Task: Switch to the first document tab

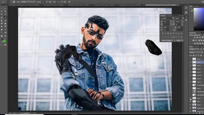Action: pyautogui.click(x=24, y=5)
